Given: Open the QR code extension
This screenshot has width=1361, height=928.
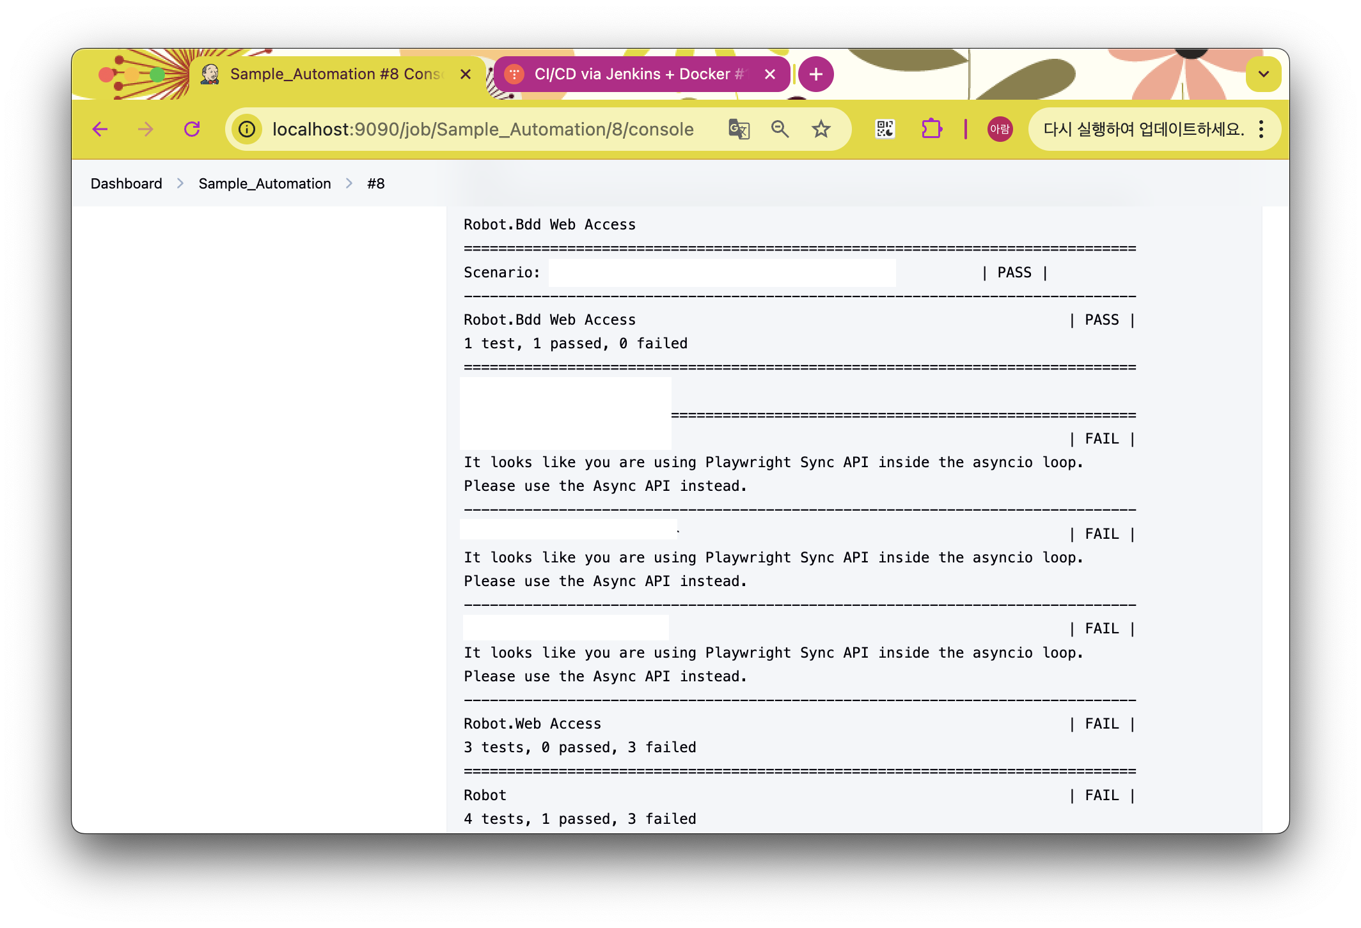Looking at the screenshot, I should coord(885,130).
